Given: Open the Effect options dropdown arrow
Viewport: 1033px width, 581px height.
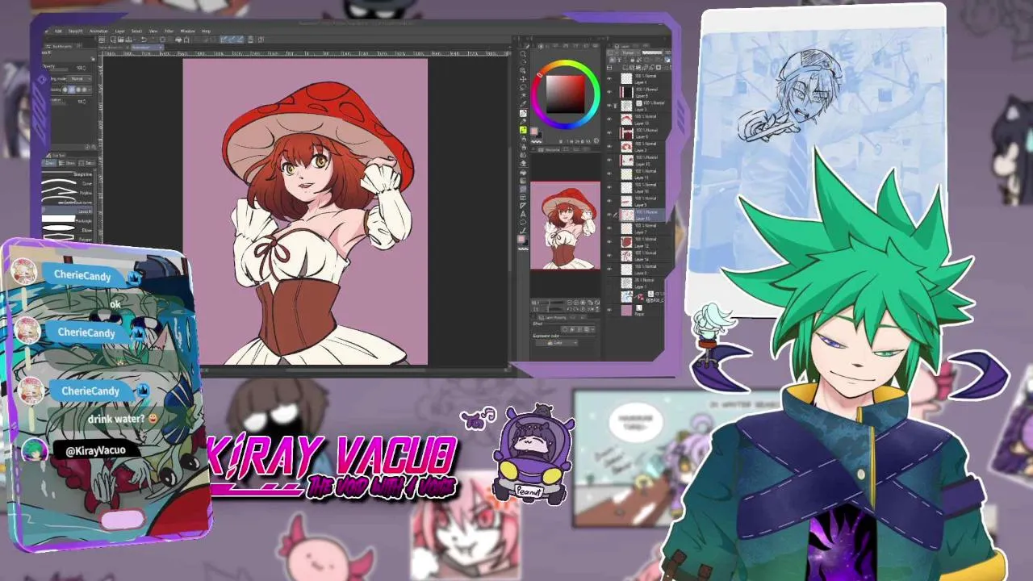Looking at the screenshot, I should (x=593, y=329).
